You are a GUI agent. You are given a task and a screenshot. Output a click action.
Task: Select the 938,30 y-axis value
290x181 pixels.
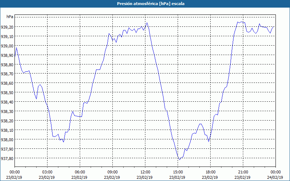click(x=7, y=111)
